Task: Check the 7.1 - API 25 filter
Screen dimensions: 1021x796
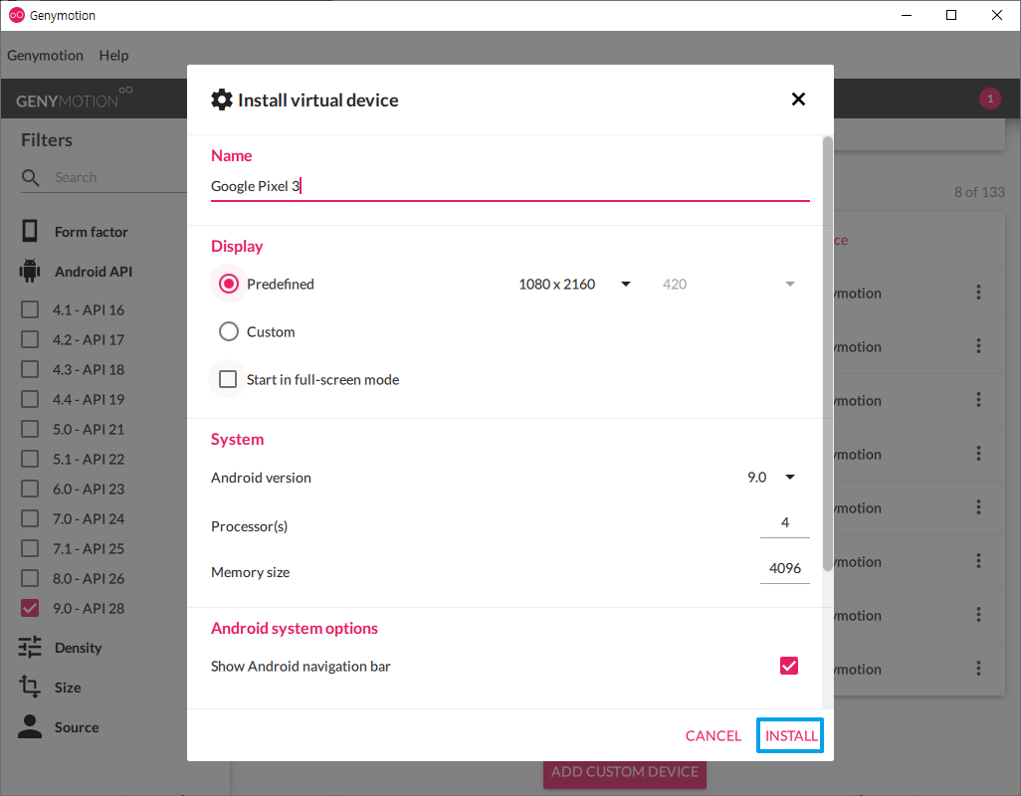Action: [x=30, y=548]
